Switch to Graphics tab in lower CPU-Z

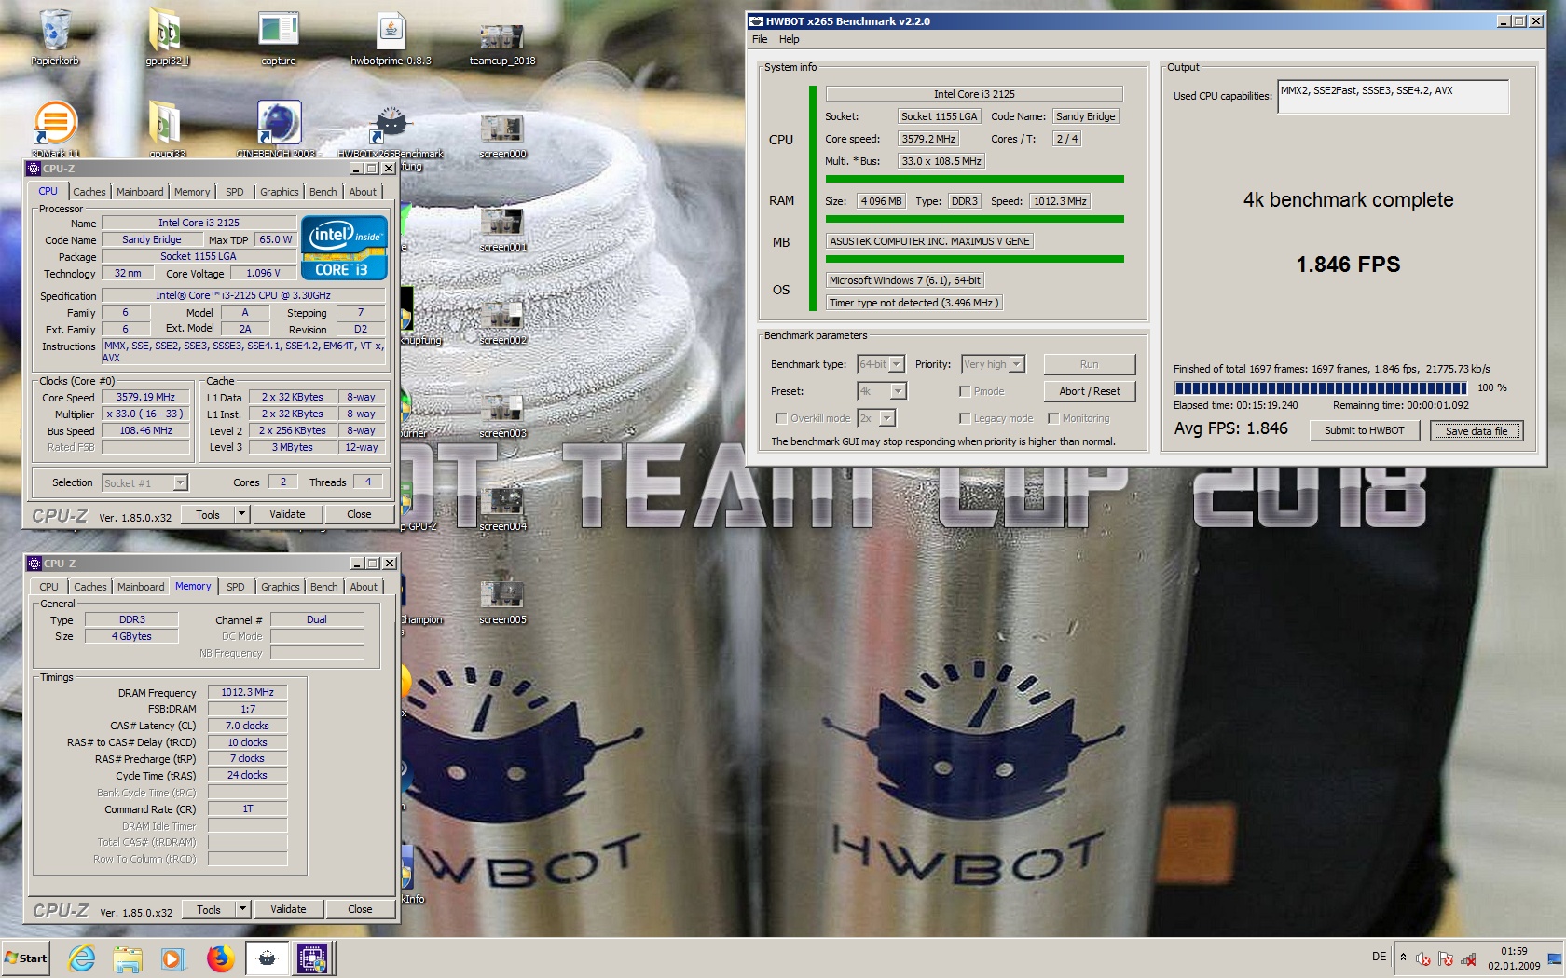tap(281, 587)
